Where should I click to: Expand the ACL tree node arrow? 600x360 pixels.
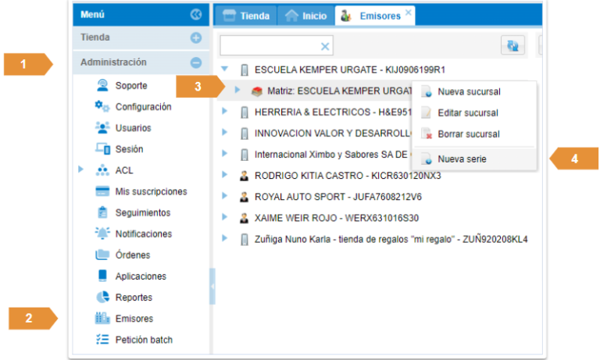[x=81, y=169]
